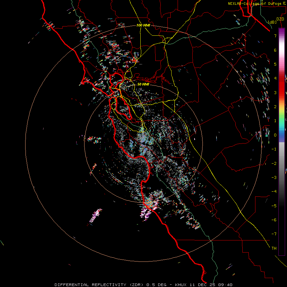This screenshot has width=287, height=287.
Task: Click the 0 dB label on the legend
Action: [x=275, y=135]
